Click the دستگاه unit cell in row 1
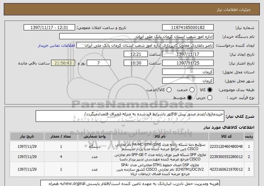 95,147
